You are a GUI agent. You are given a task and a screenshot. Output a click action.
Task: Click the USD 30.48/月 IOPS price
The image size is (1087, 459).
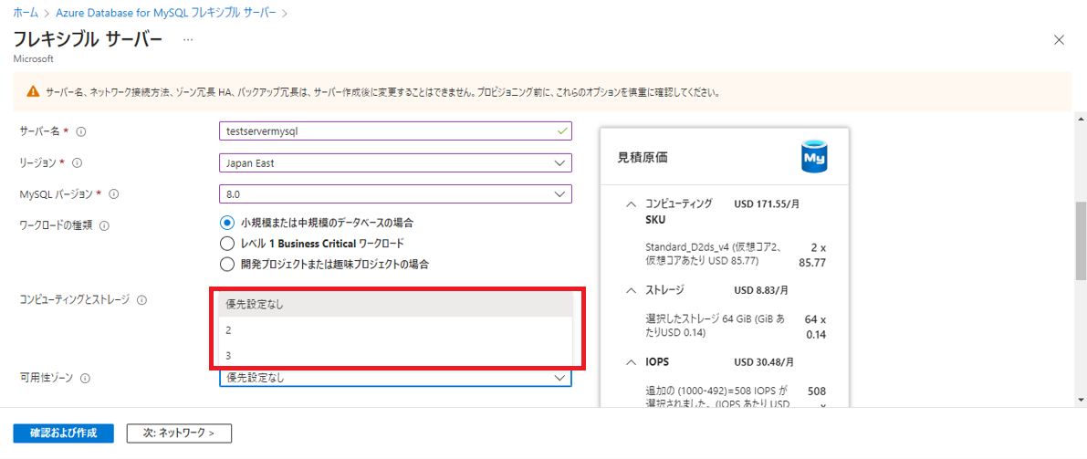(x=764, y=362)
